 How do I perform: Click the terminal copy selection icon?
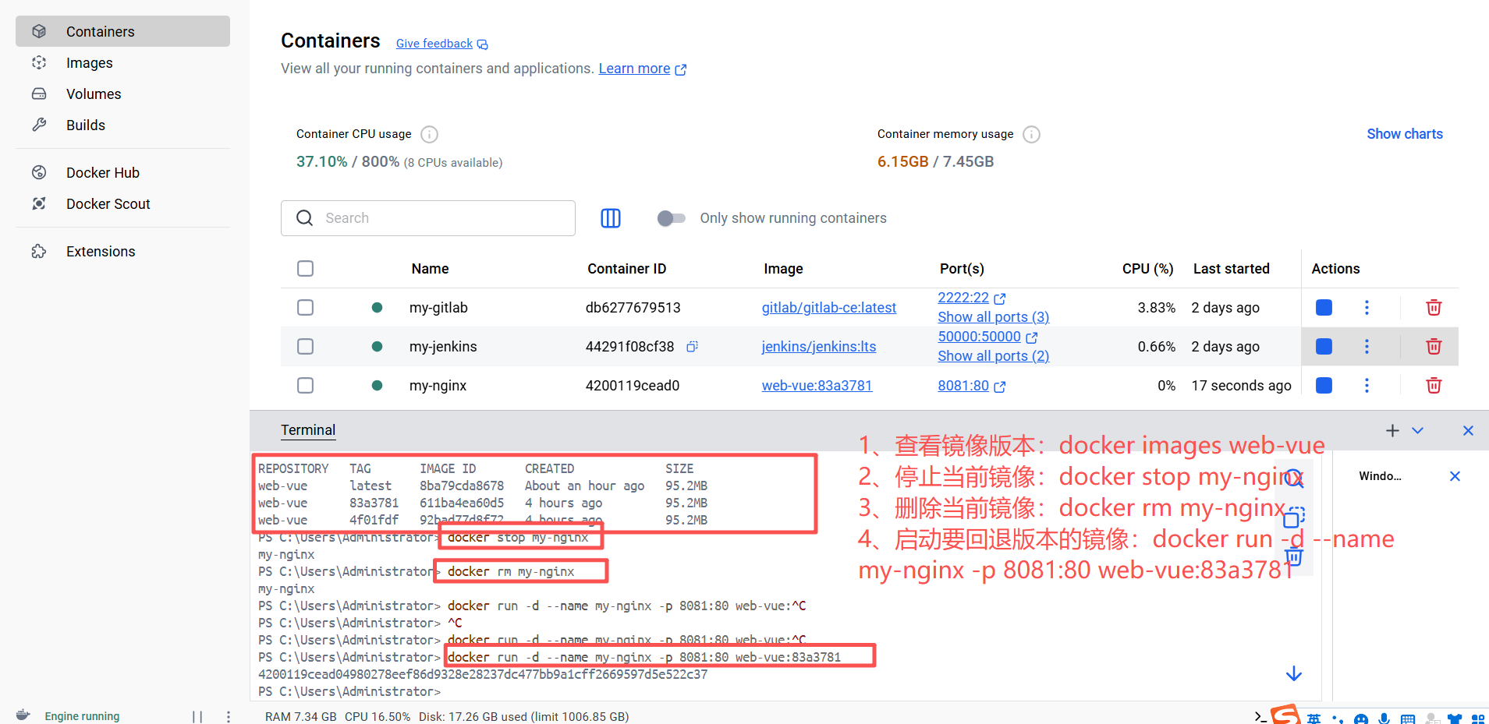1294,517
